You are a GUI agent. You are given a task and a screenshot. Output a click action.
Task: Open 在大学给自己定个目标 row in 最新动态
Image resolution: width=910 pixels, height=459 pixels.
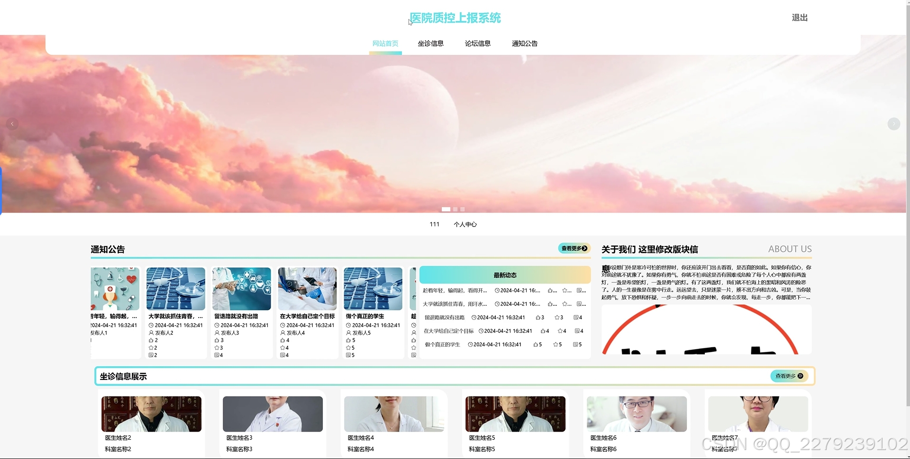click(x=505, y=331)
